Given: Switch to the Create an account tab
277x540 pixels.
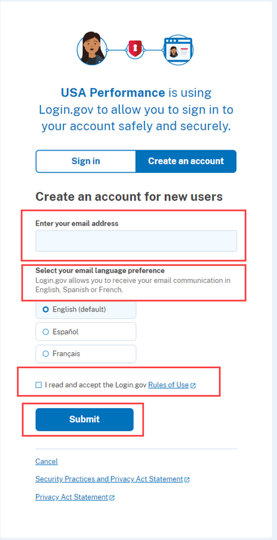Looking at the screenshot, I should pyautogui.click(x=186, y=161).
